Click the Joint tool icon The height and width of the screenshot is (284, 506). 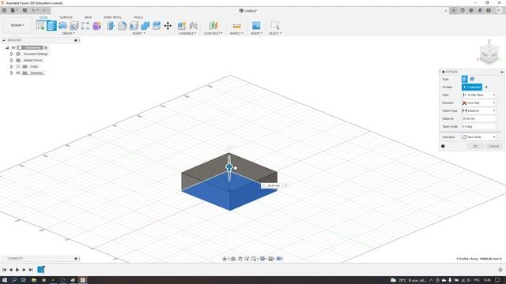193,25
